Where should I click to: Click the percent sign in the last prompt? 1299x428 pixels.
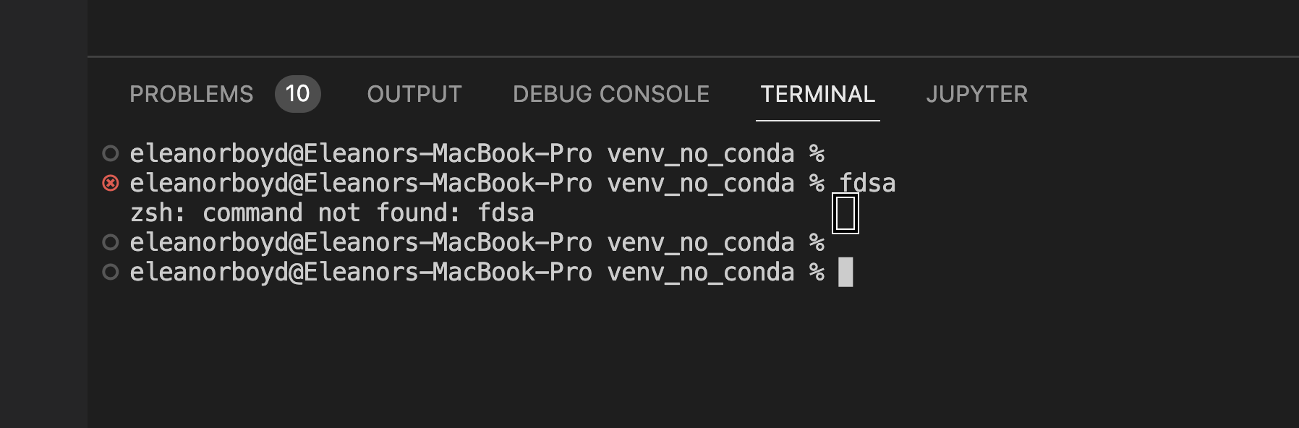tap(817, 273)
